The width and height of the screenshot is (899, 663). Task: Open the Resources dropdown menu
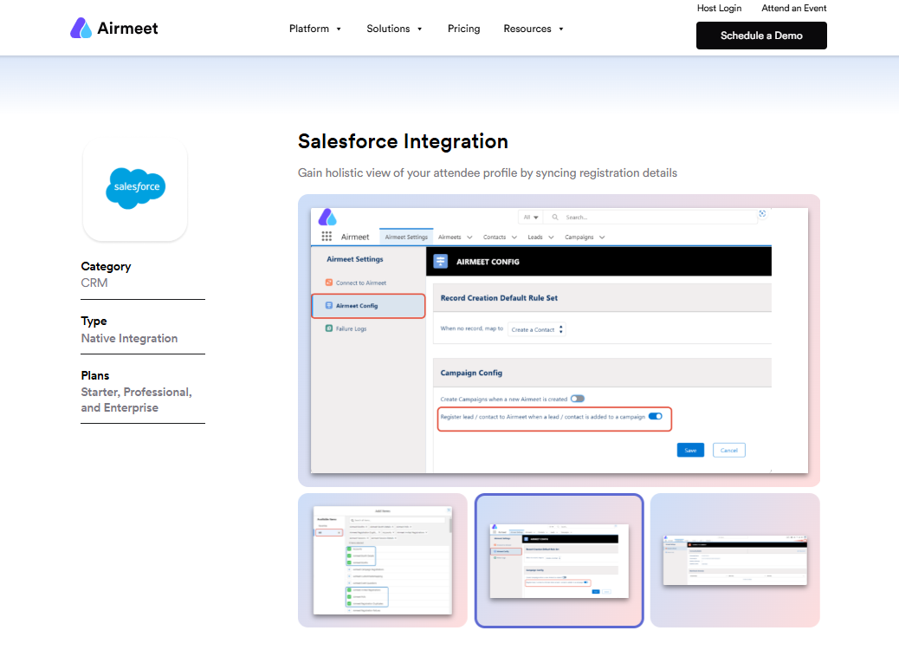coord(534,29)
